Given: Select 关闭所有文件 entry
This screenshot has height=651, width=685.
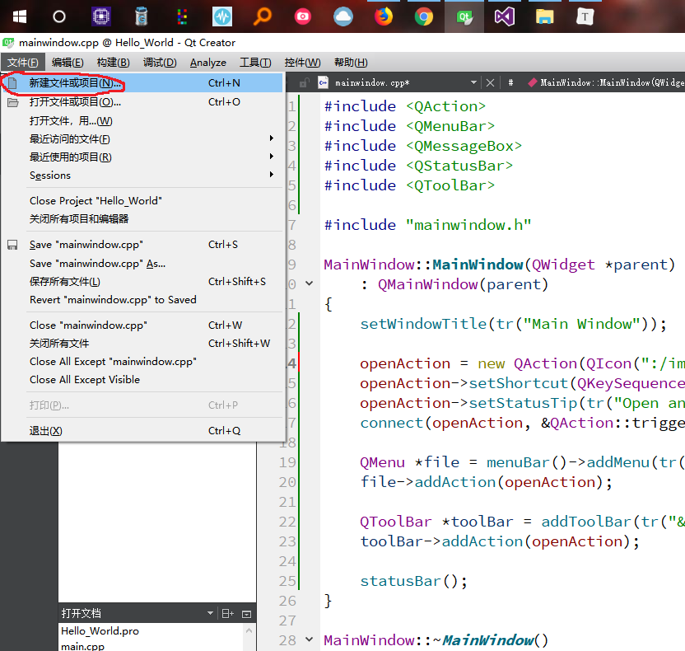Looking at the screenshot, I should (142, 343).
